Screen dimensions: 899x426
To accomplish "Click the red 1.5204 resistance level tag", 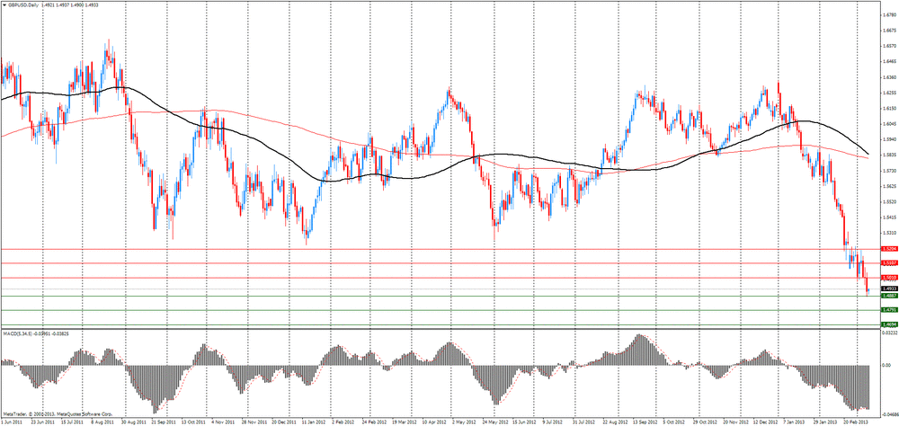I will [x=889, y=250].
